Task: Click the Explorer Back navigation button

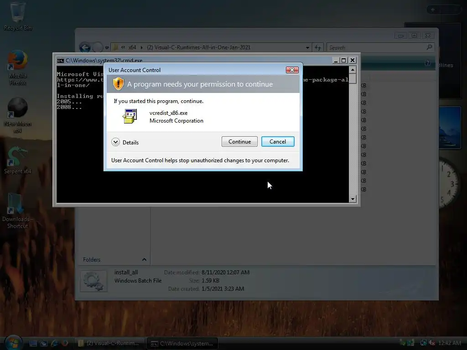Action: click(x=85, y=47)
